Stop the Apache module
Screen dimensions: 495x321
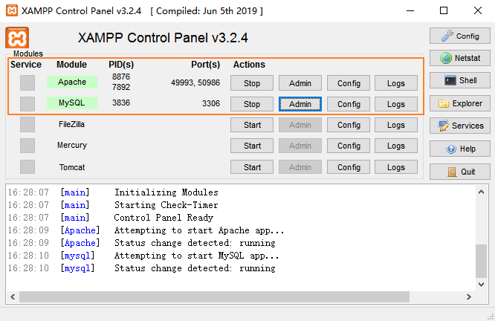[x=252, y=83]
